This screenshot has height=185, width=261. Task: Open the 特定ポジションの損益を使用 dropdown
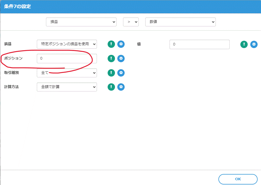point(67,44)
